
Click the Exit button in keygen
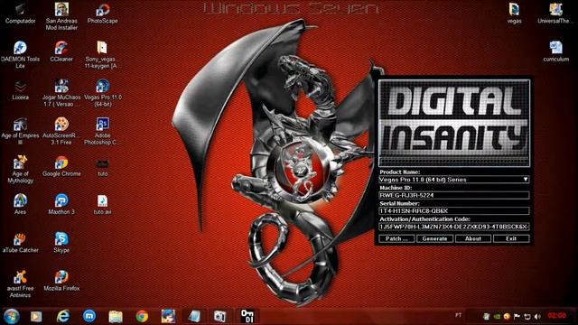coord(511,238)
